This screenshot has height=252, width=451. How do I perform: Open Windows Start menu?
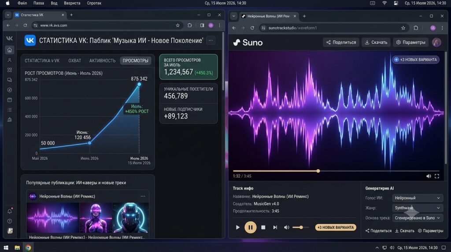point(6,248)
